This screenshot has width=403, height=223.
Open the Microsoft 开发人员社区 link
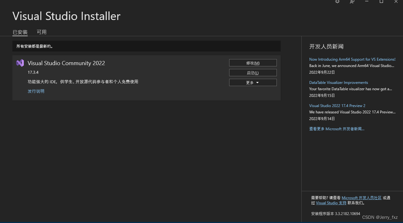point(361,198)
